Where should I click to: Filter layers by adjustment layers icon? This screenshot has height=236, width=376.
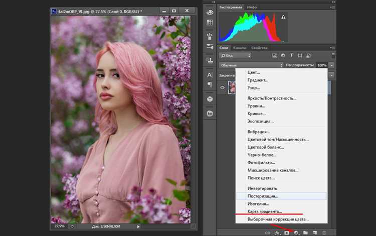(283, 55)
